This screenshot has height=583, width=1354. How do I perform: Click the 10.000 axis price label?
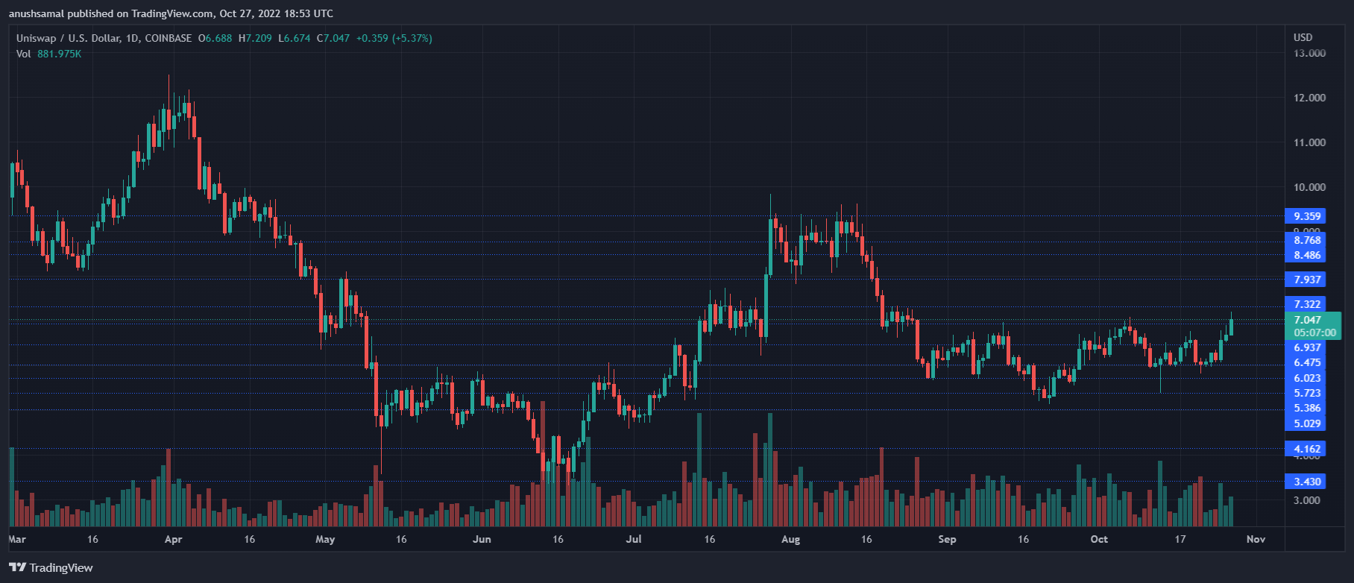[x=1309, y=187]
